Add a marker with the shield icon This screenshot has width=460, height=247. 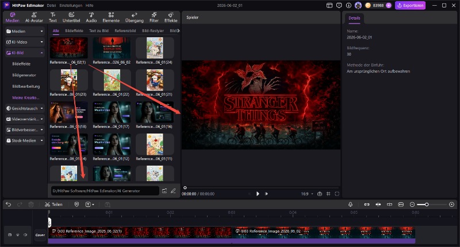[x=76, y=205]
